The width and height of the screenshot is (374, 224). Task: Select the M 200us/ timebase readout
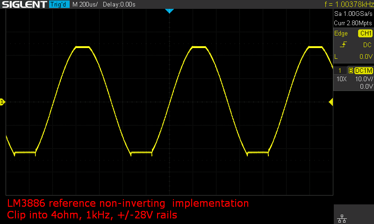tap(85, 4)
